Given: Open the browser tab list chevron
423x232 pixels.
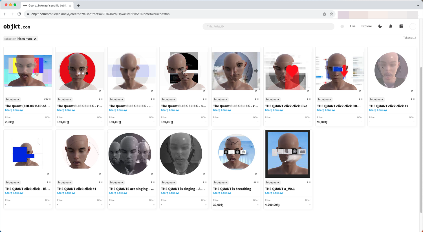Looking at the screenshot, I should click(418, 5).
